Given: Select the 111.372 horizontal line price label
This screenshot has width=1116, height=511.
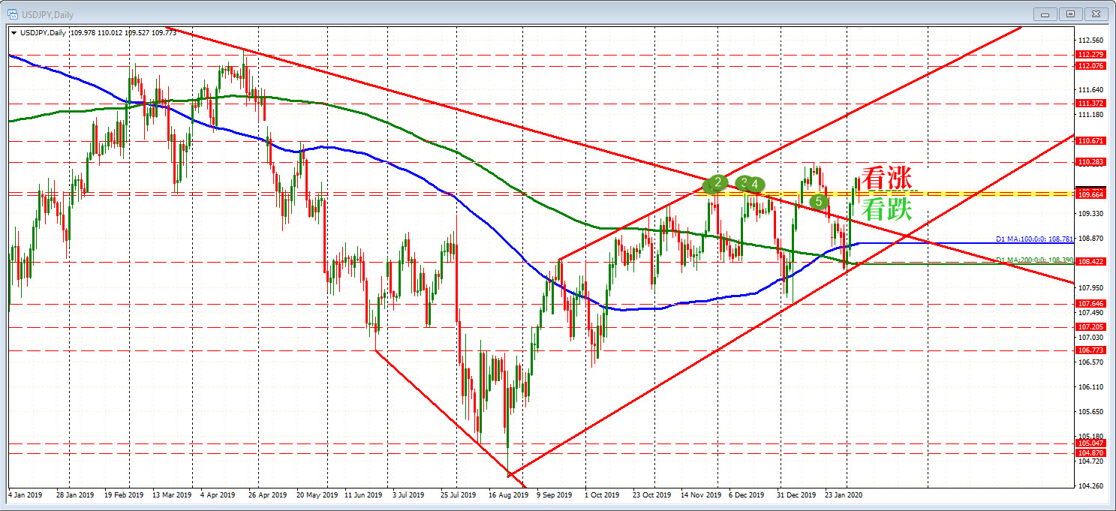Looking at the screenshot, I should [1089, 104].
